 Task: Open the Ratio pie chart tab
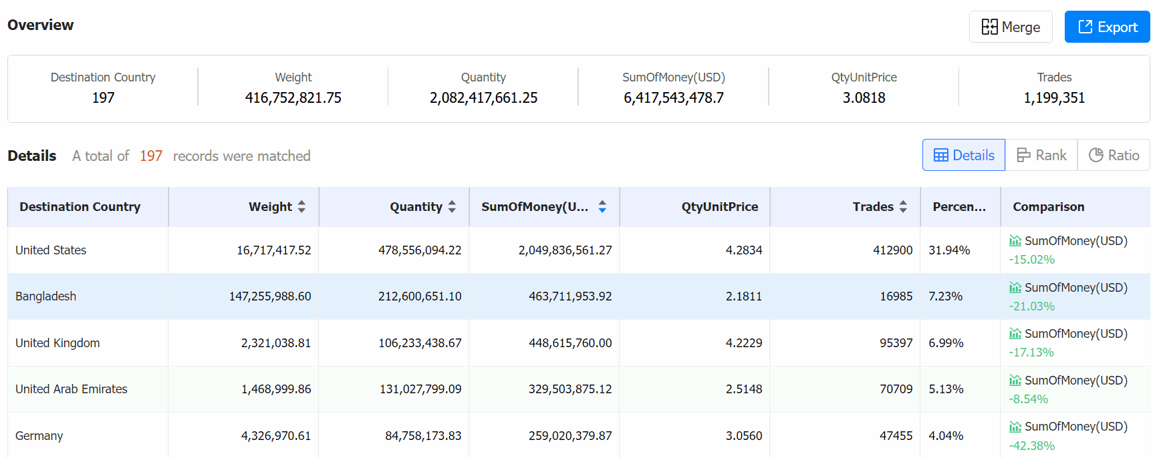point(1114,155)
